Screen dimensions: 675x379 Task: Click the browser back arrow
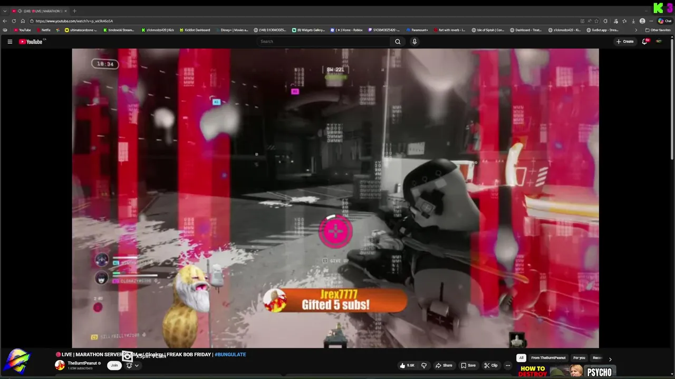click(5, 21)
